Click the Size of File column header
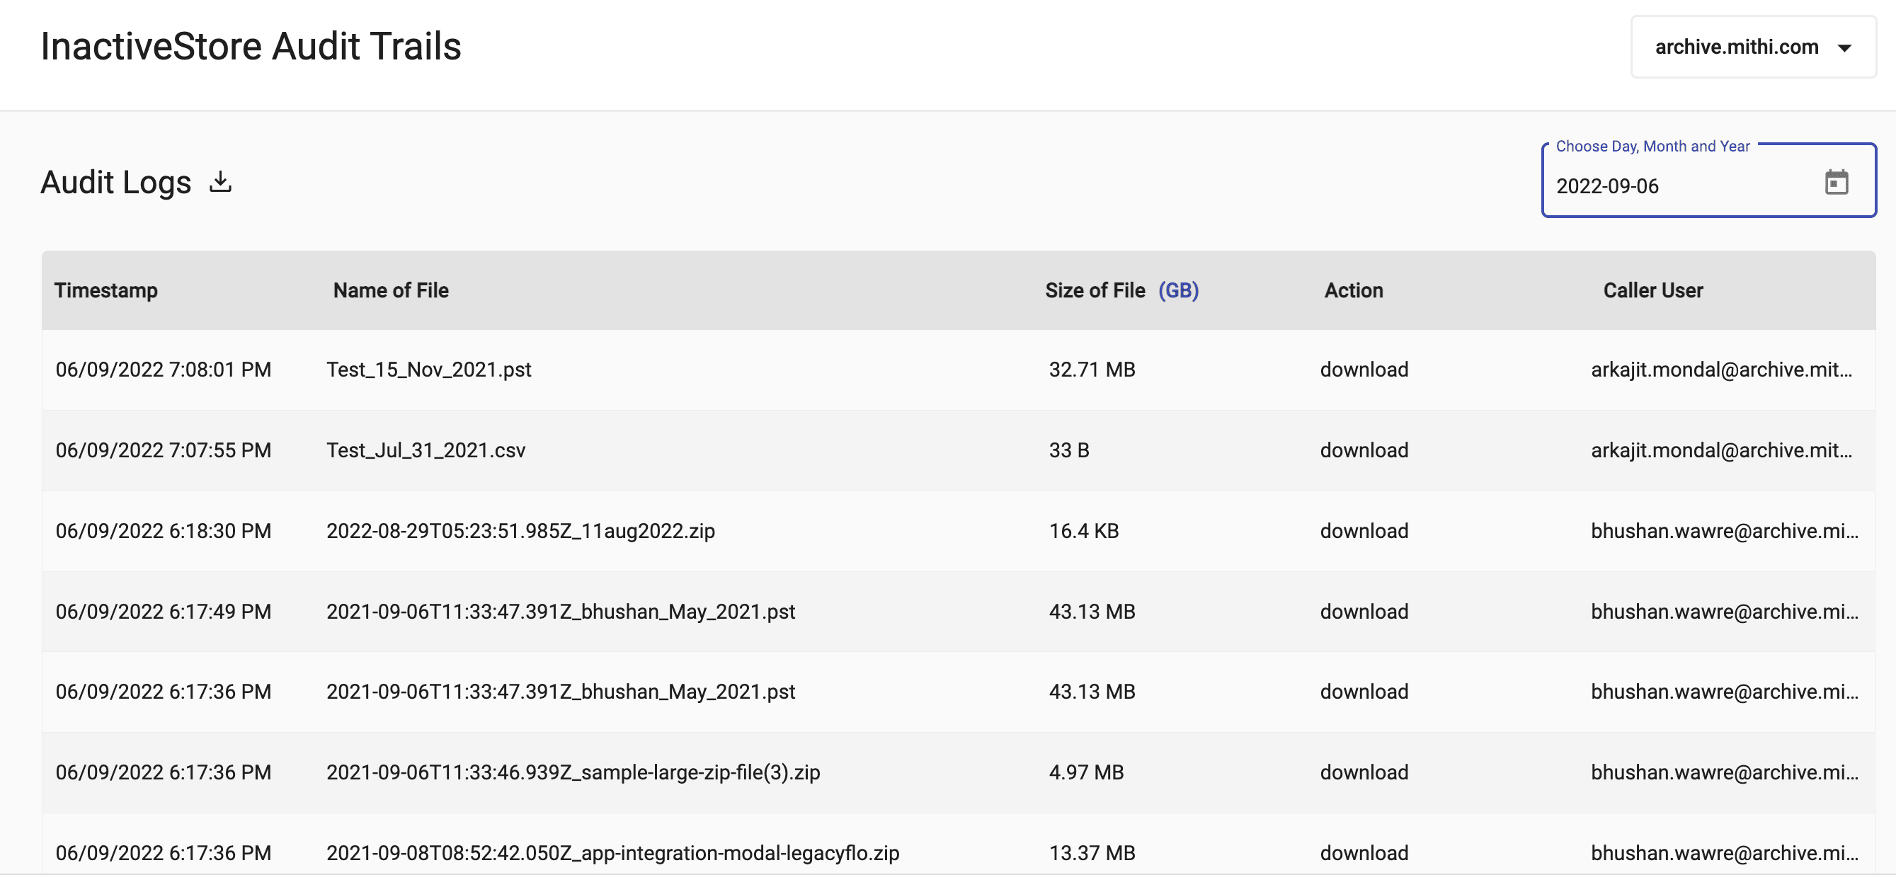The height and width of the screenshot is (875, 1896). [1095, 290]
